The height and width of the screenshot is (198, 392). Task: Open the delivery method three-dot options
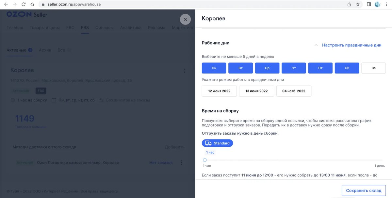[x=182, y=162]
